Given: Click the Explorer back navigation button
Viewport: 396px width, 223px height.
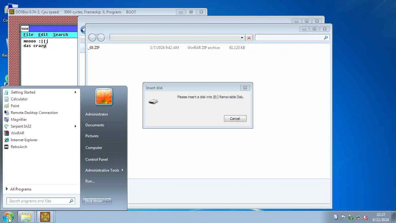Looking at the screenshot, I should (92, 38).
